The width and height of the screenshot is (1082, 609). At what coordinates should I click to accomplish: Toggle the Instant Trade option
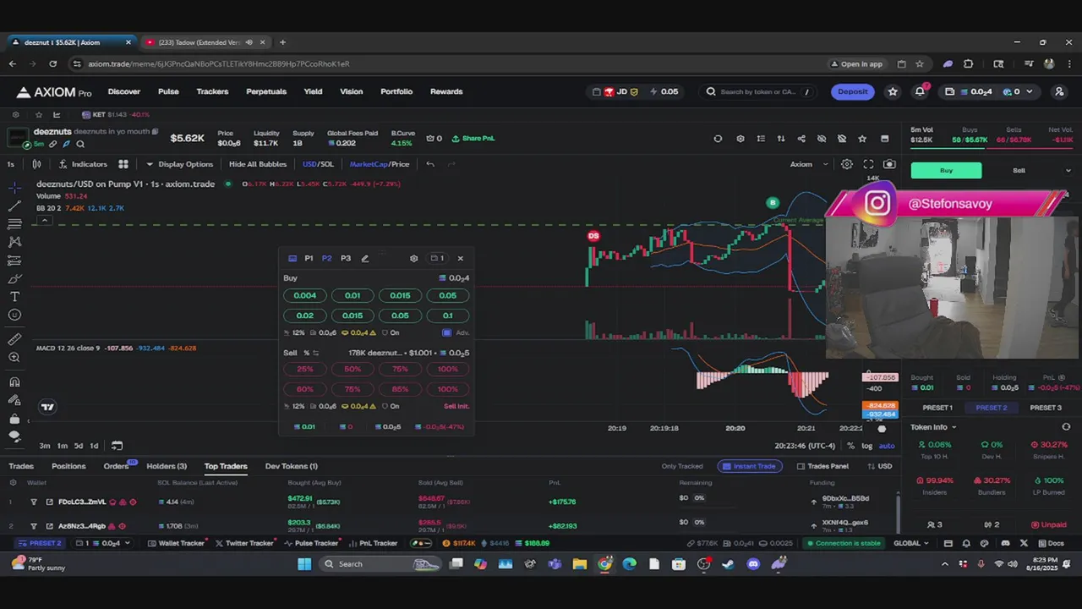(748, 466)
